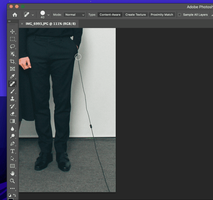This screenshot has width=213, height=200.
Task: Select the Horizontal Type tool
Action: [13, 151]
